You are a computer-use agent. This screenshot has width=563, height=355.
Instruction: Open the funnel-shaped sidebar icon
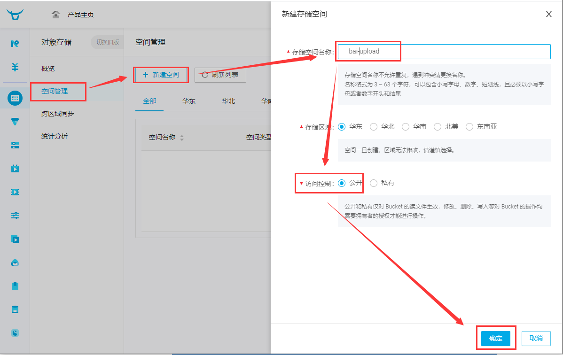[15, 122]
